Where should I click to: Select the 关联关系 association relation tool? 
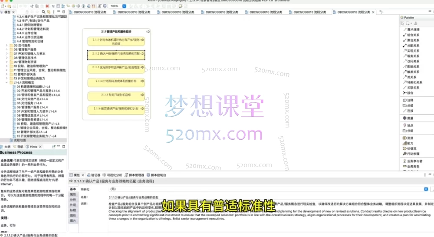(411, 88)
